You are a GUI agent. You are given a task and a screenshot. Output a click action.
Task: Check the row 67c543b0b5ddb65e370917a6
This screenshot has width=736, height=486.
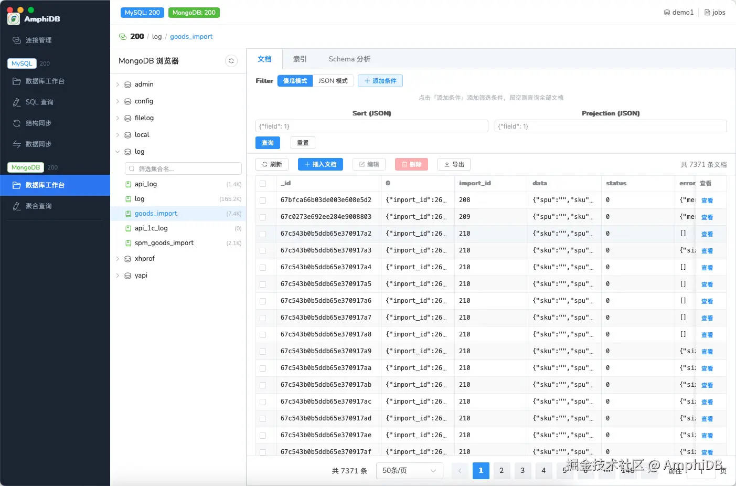click(263, 301)
